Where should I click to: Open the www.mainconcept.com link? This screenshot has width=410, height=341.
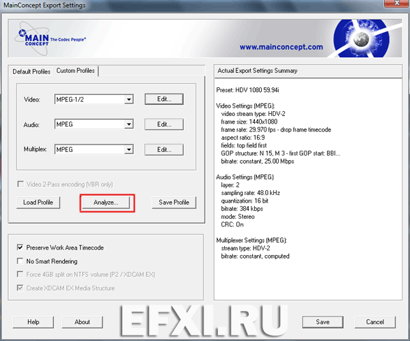281,47
